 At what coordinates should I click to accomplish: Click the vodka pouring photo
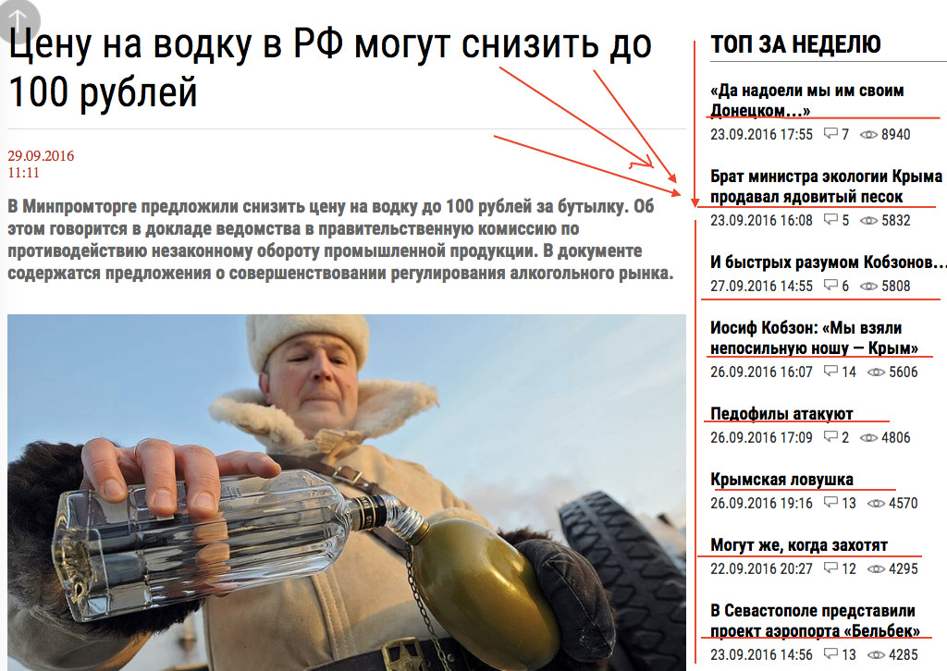[347, 493]
